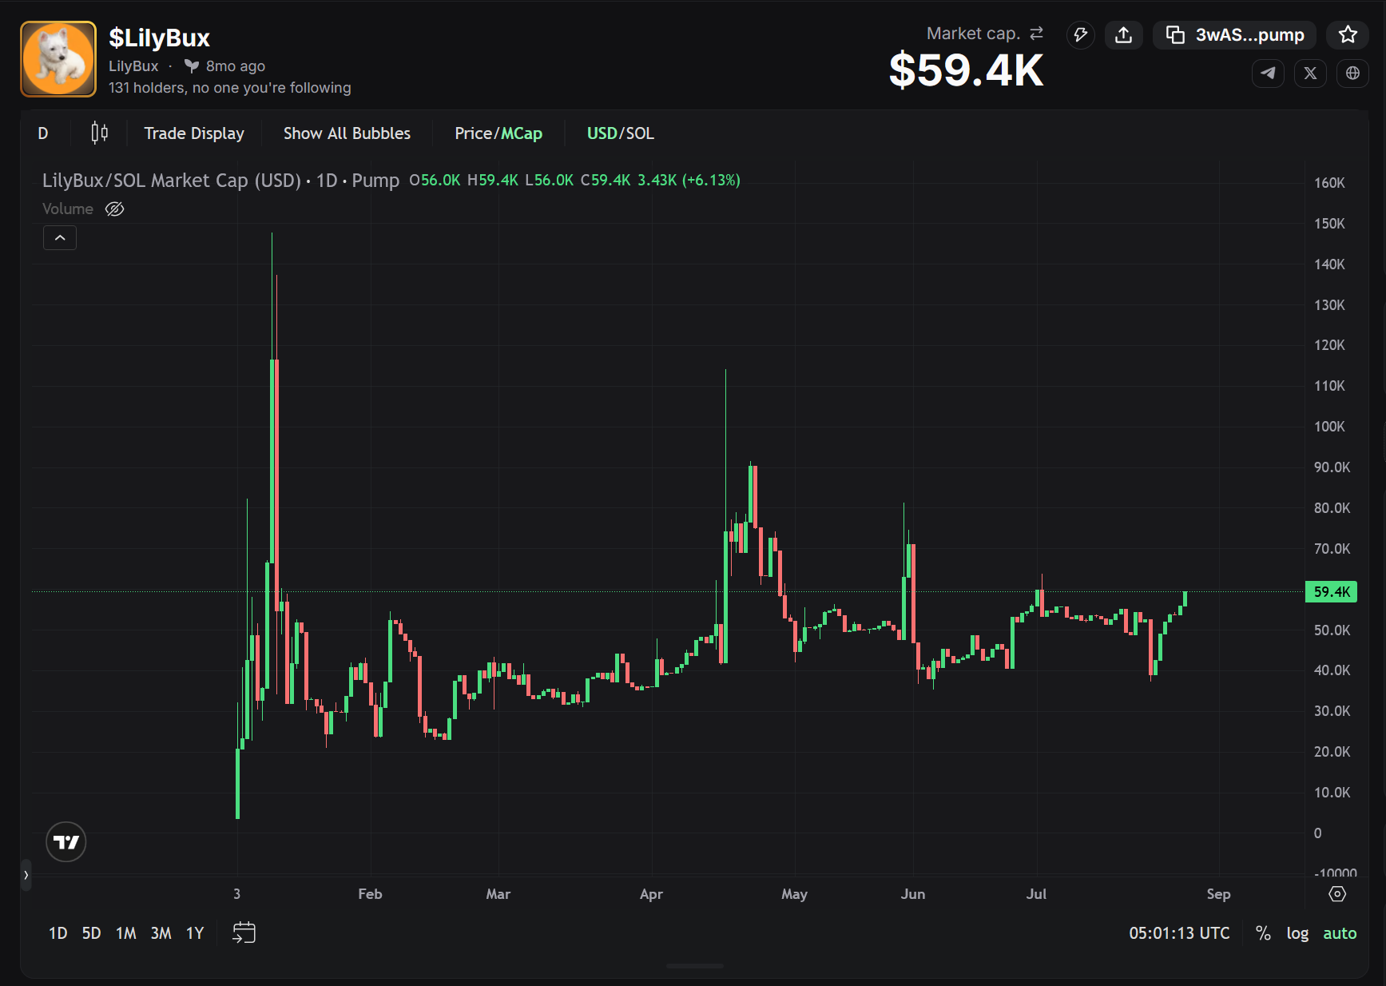1386x986 pixels.
Task: Toggle Show All Bubbles
Action: click(x=347, y=133)
